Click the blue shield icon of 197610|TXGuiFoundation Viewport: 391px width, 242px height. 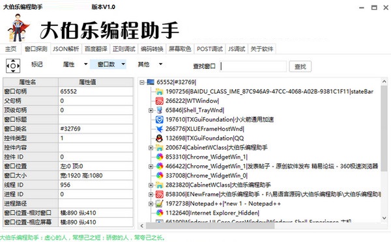coord(160,120)
